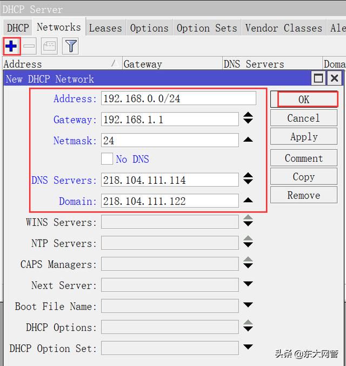The width and height of the screenshot is (346, 366).
Task: Sort by DNS Servers column header
Action: [x=272, y=64]
